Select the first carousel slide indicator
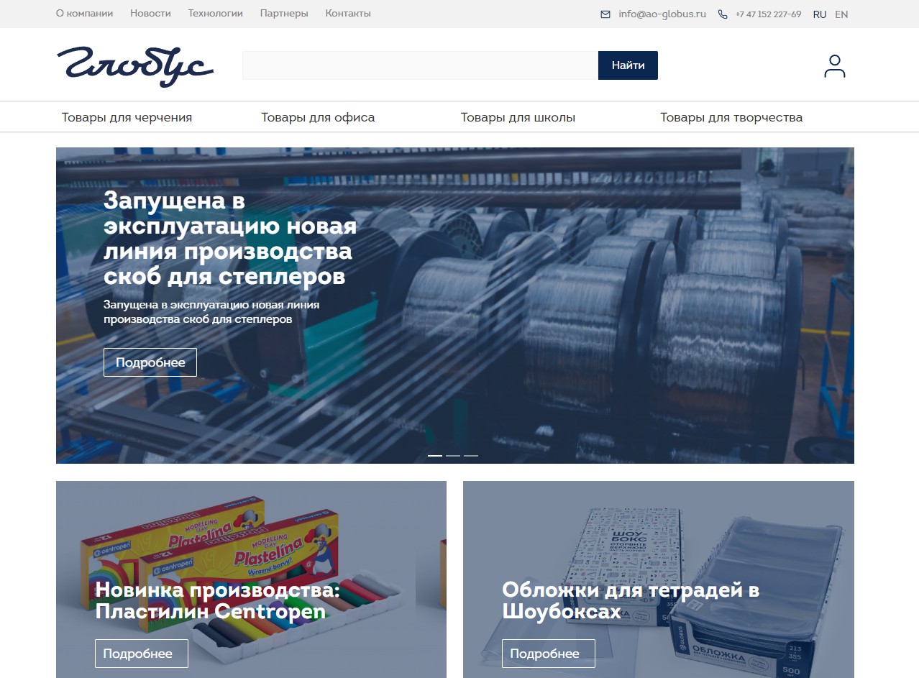The height and width of the screenshot is (678, 919). coord(435,456)
